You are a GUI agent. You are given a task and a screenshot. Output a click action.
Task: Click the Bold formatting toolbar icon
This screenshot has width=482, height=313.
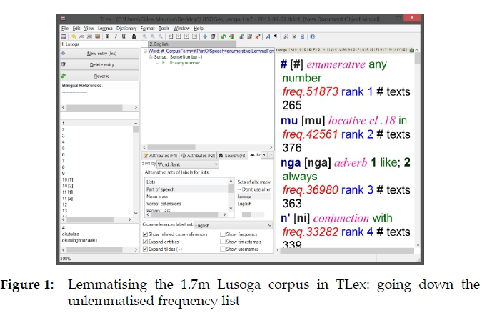[x=107, y=36]
